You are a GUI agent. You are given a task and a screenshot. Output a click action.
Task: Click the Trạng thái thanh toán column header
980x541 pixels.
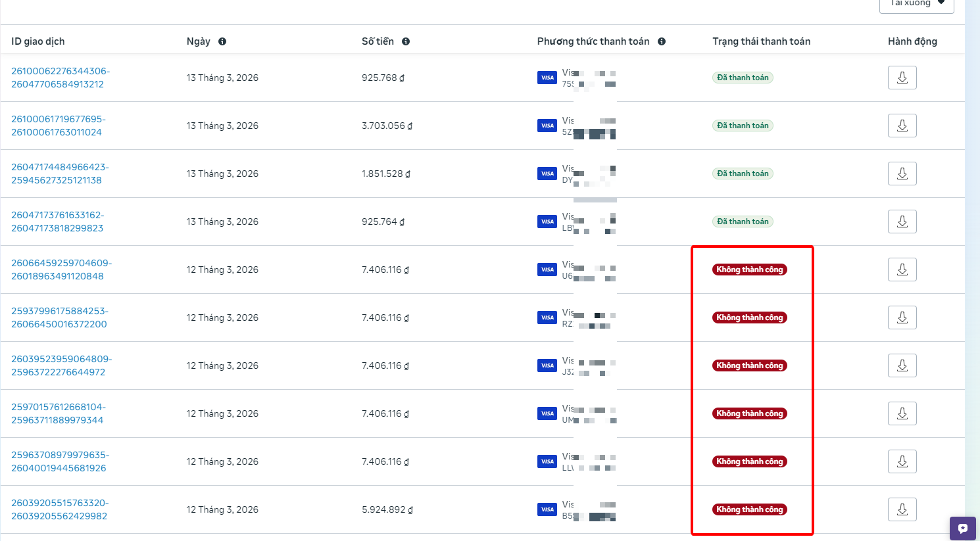761,41
